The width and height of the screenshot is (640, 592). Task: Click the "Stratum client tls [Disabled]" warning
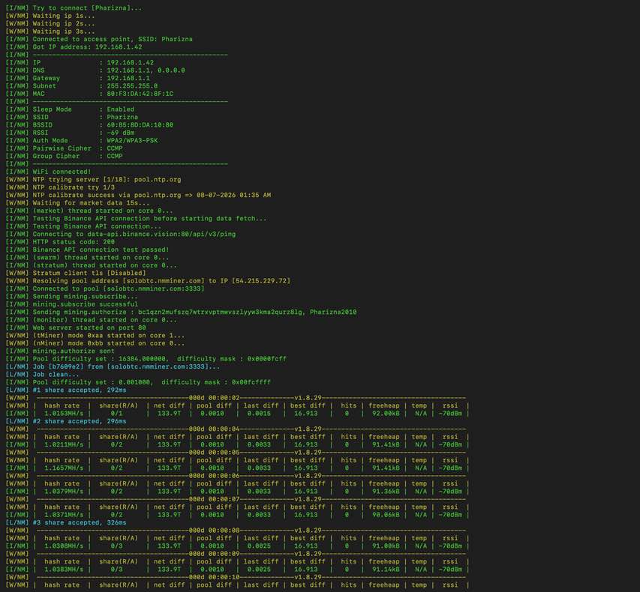pos(89,274)
